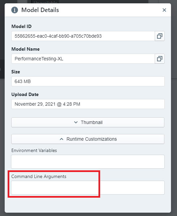The height and width of the screenshot is (216, 177).
Task: Select the 643 MB size field
Action: (x=88, y=81)
